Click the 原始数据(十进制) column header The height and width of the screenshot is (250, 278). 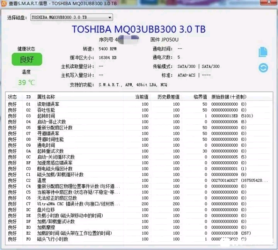click(x=229, y=97)
